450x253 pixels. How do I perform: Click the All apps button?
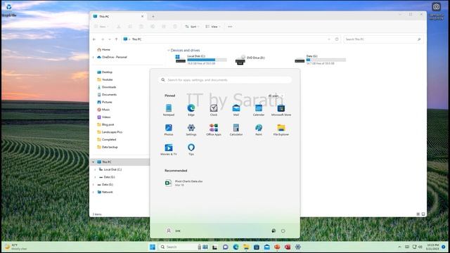(275, 96)
